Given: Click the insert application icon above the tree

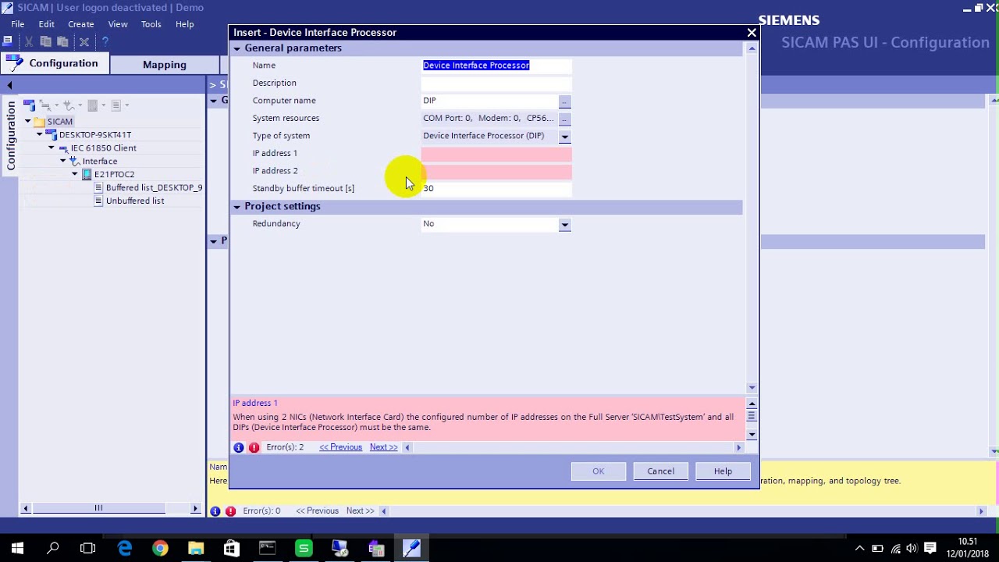Looking at the screenshot, I should click(47, 105).
